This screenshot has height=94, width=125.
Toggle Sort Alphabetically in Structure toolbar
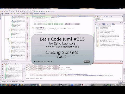(97, 24)
